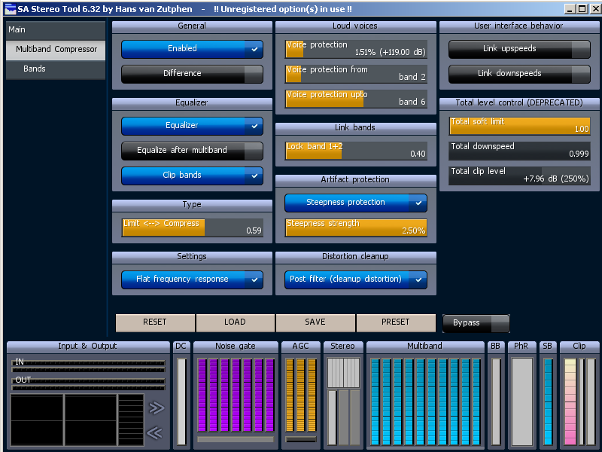Click the Total level control (DEPRECATED) header
Image resolution: width=602 pixels, height=452 pixels.
click(x=519, y=103)
